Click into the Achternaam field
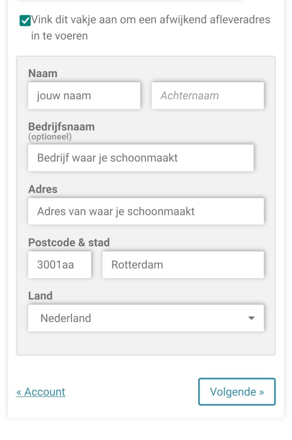This screenshot has width=292, height=440. click(207, 96)
